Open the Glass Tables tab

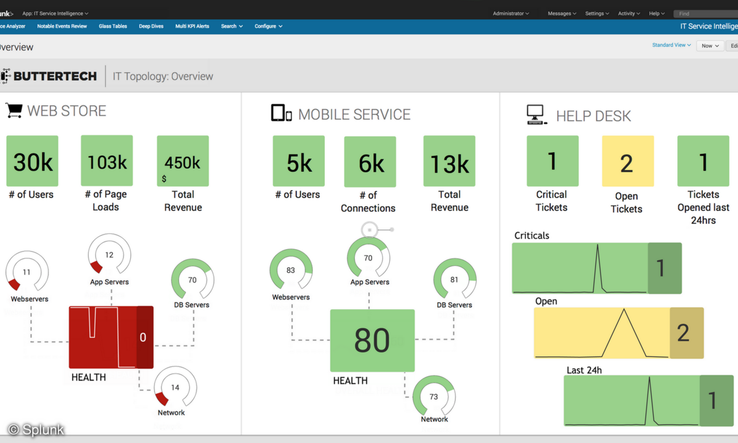click(113, 26)
